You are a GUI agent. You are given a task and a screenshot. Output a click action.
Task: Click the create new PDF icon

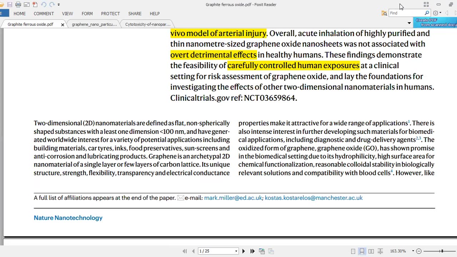click(x=35, y=5)
